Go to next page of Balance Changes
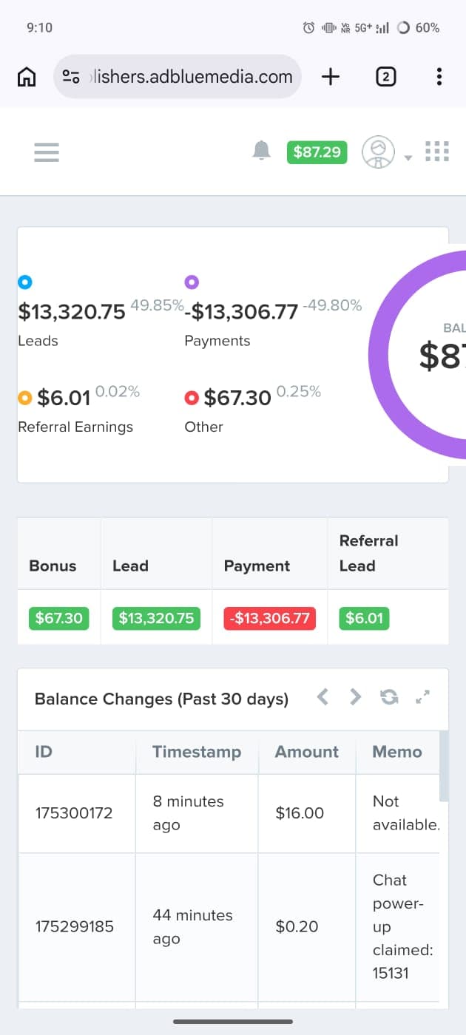The width and height of the screenshot is (466, 1035). 356,696
